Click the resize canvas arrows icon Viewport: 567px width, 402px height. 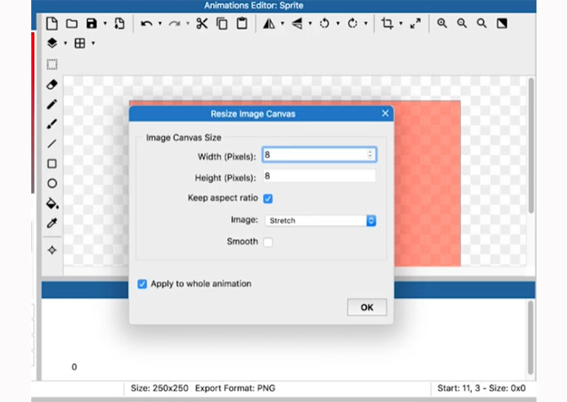click(415, 24)
